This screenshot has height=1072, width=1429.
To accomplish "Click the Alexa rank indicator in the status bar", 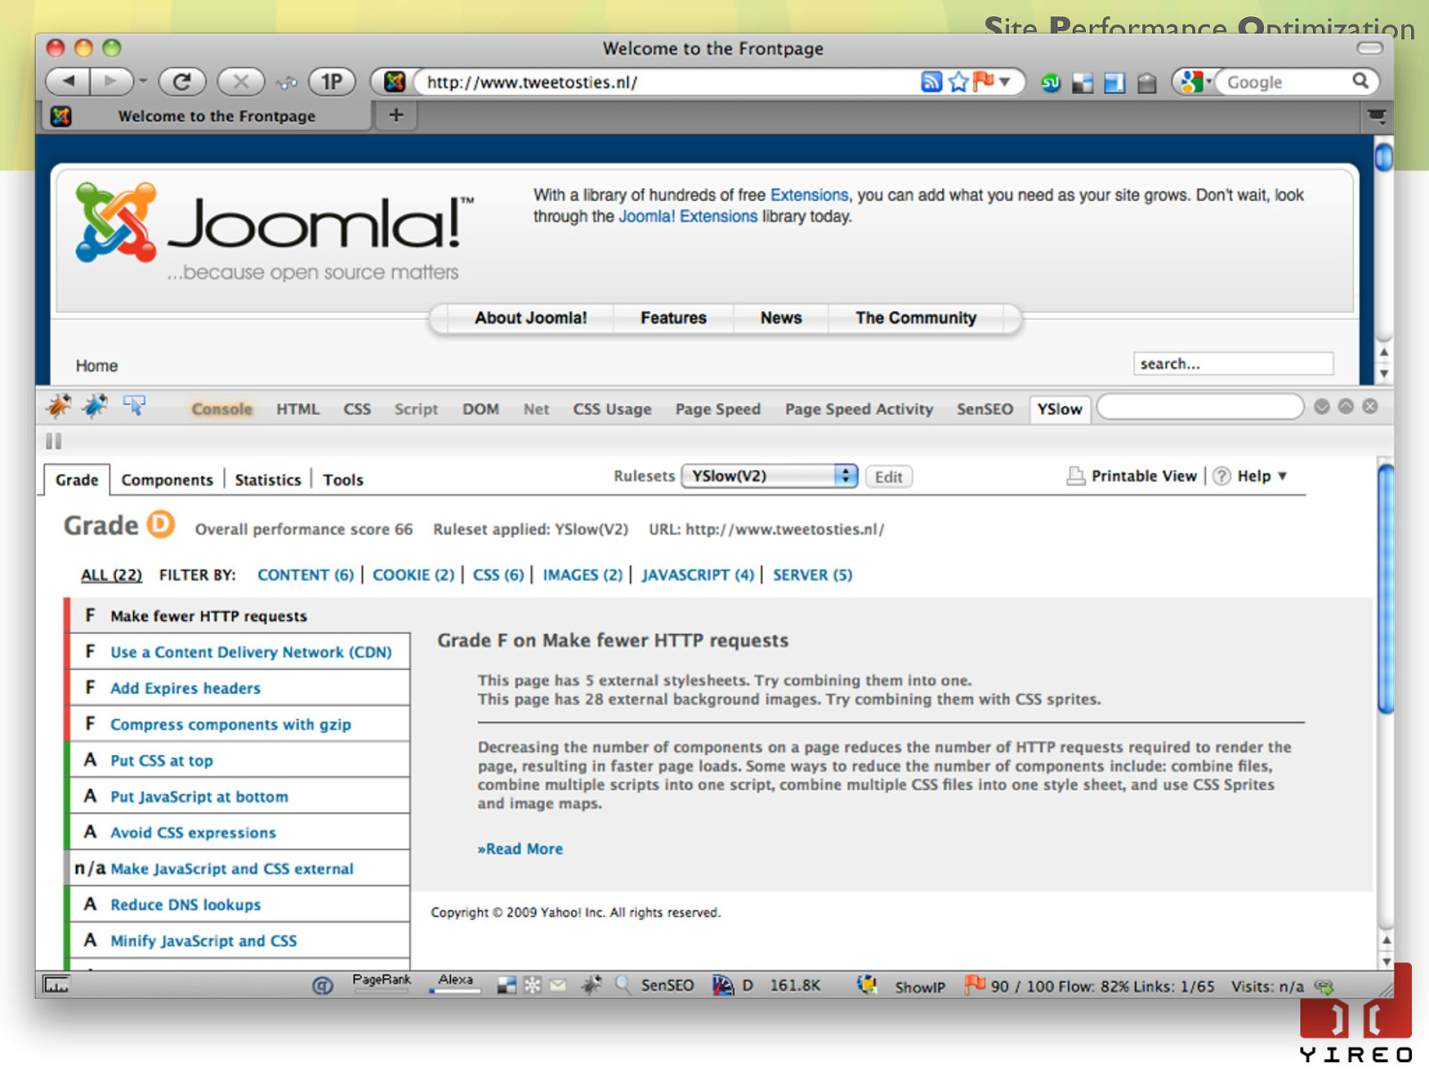I will (x=455, y=983).
